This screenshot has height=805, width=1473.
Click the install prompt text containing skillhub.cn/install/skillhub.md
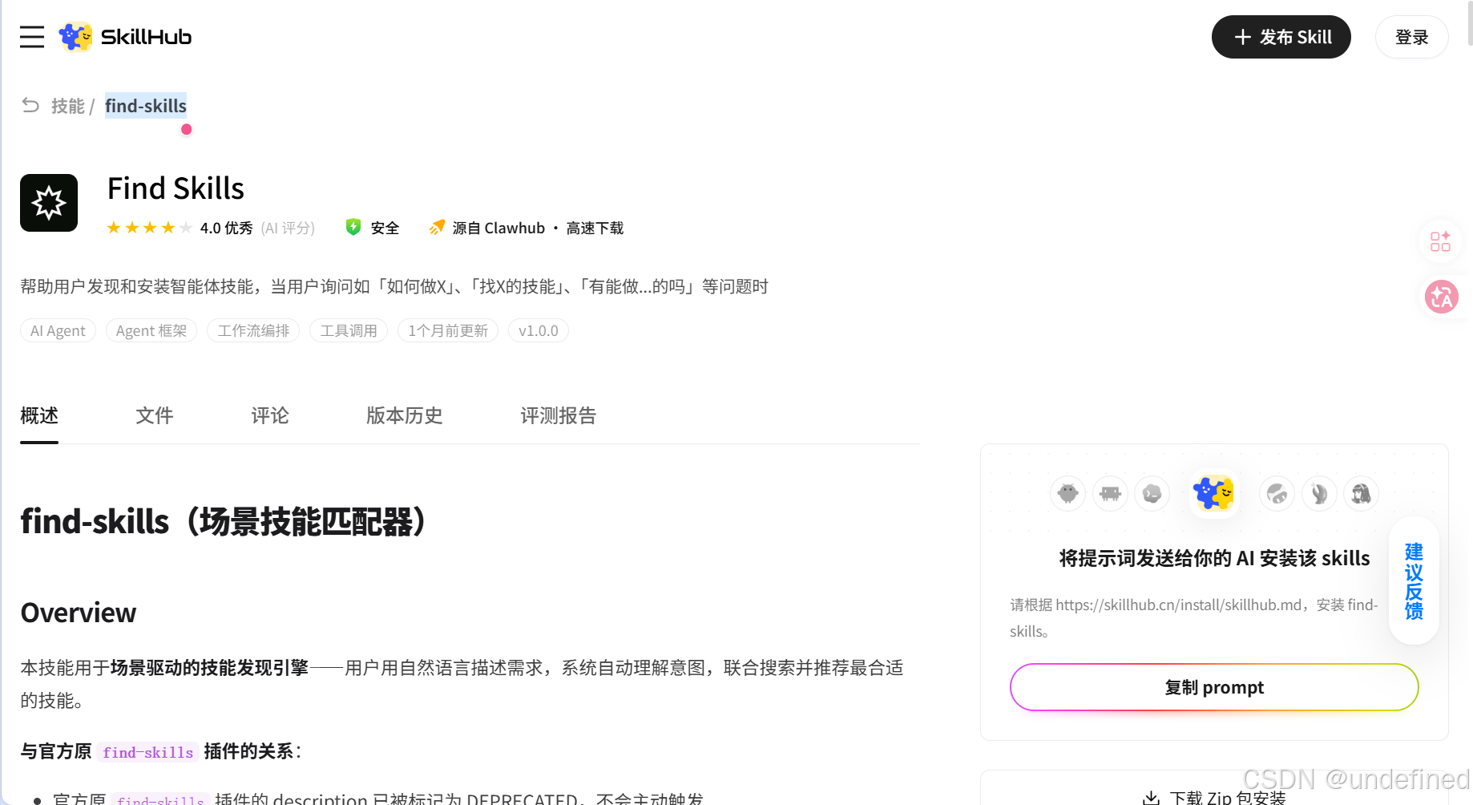(1194, 618)
